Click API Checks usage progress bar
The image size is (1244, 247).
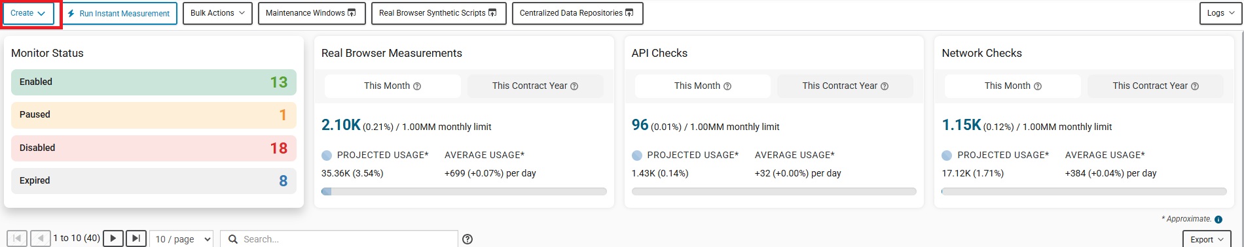pyautogui.click(x=774, y=191)
